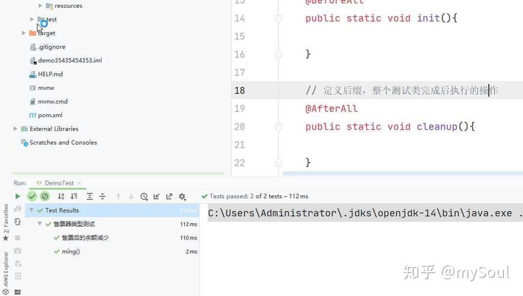
Task: Expand all test result nodes
Action: point(89,196)
